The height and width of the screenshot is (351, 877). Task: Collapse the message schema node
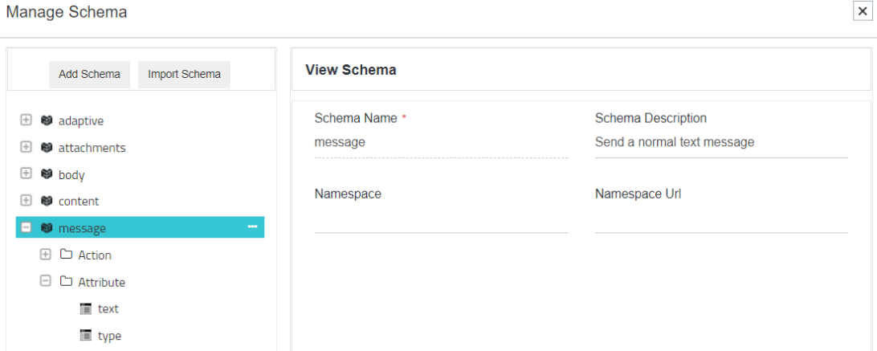click(x=26, y=228)
